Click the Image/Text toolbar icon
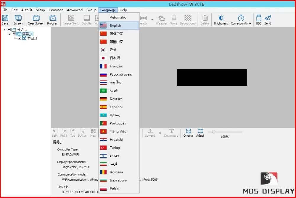 71,20
